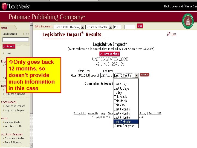Open the Back to lexis.com link
This screenshot has width=197, height=148.
coord(174,6)
